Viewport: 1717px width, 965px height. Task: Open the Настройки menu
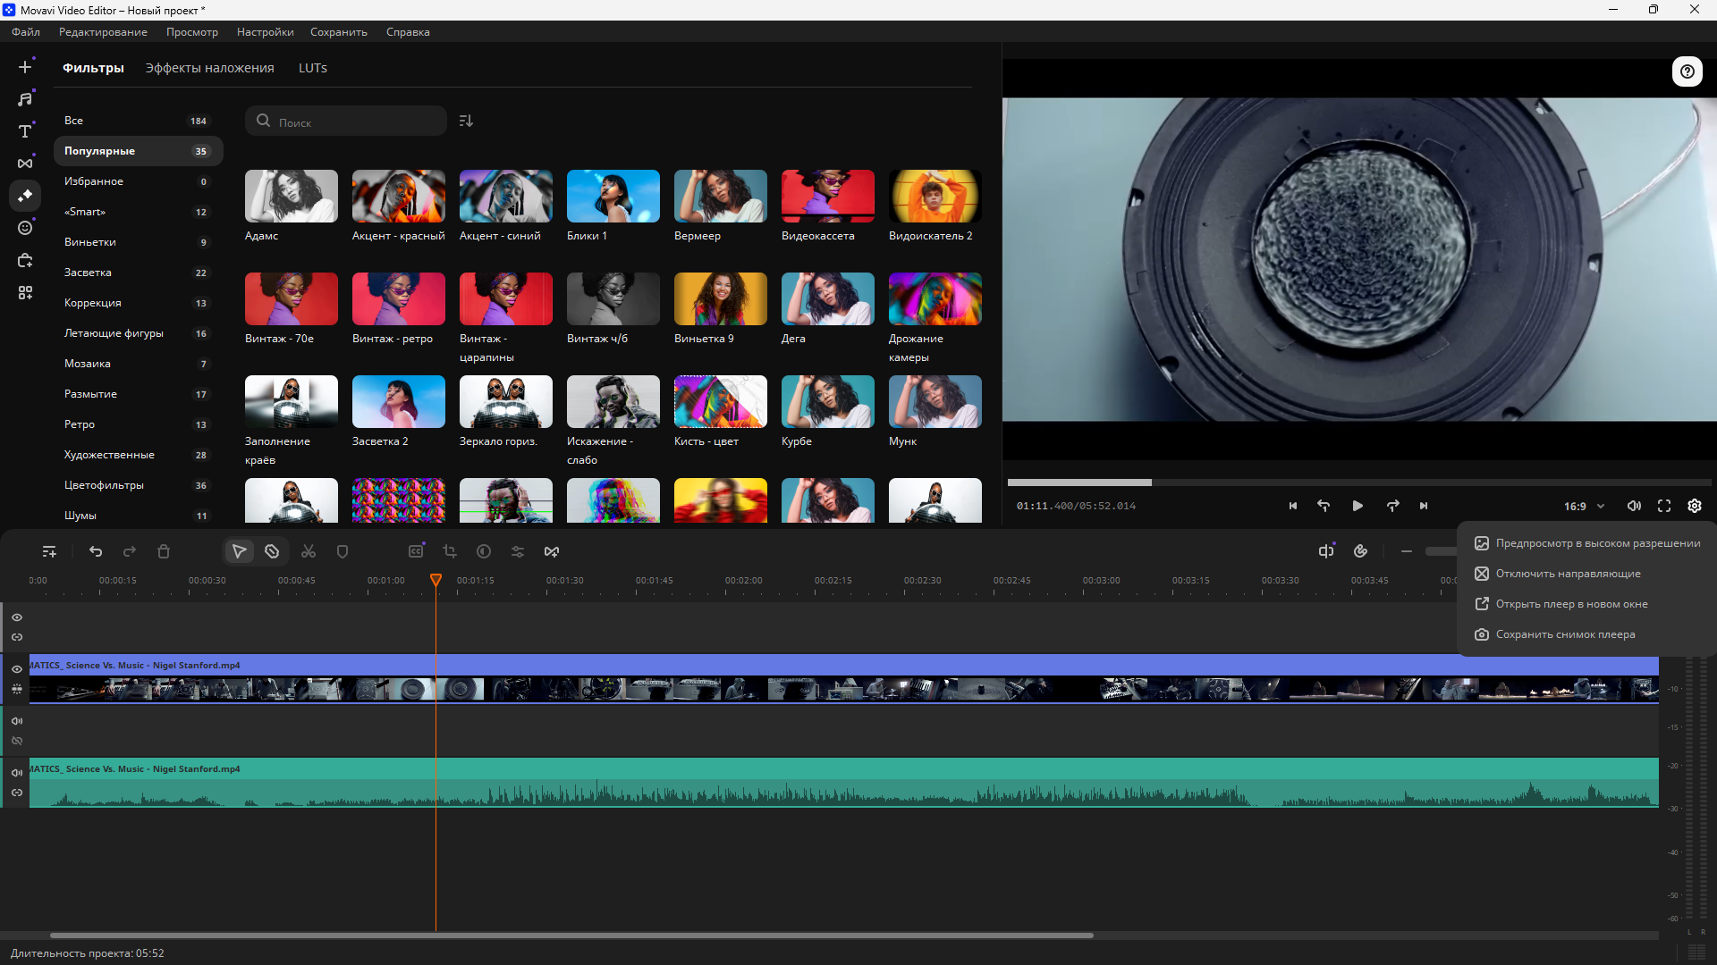[265, 32]
